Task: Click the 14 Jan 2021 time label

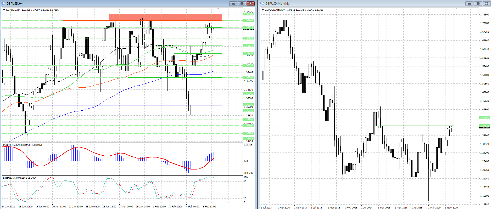Action: [x=9, y=206]
